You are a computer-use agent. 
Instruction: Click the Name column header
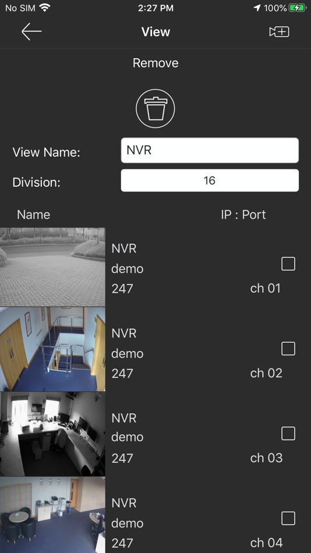click(34, 214)
